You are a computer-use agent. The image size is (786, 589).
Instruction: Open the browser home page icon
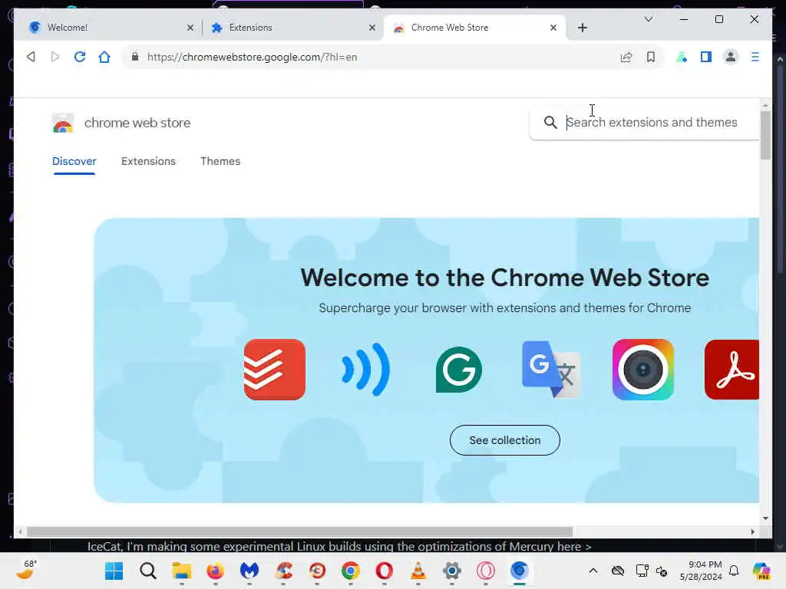[x=104, y=57]
